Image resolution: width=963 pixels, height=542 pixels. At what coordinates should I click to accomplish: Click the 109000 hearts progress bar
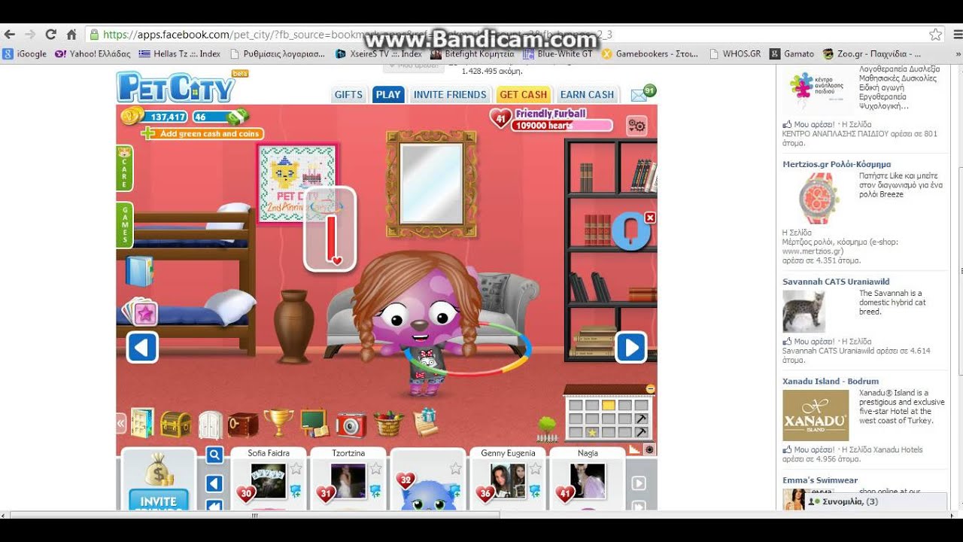pyautogui.click(x=561, y=126)
